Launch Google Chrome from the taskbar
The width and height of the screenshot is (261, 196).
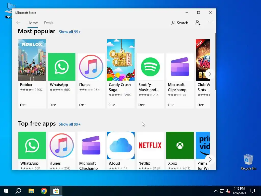[44, 191]
